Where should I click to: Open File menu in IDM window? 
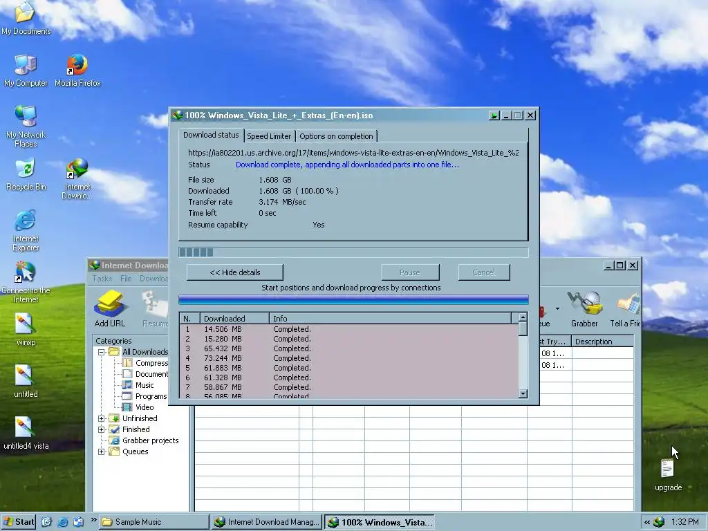coord(126,279)
